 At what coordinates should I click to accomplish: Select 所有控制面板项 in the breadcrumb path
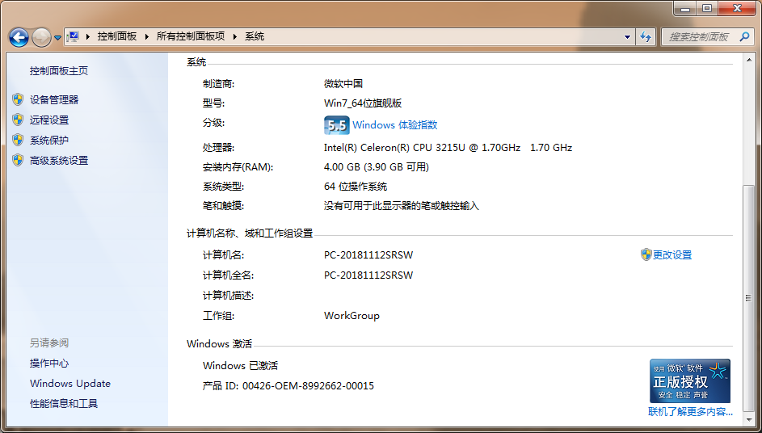[190, 36]
